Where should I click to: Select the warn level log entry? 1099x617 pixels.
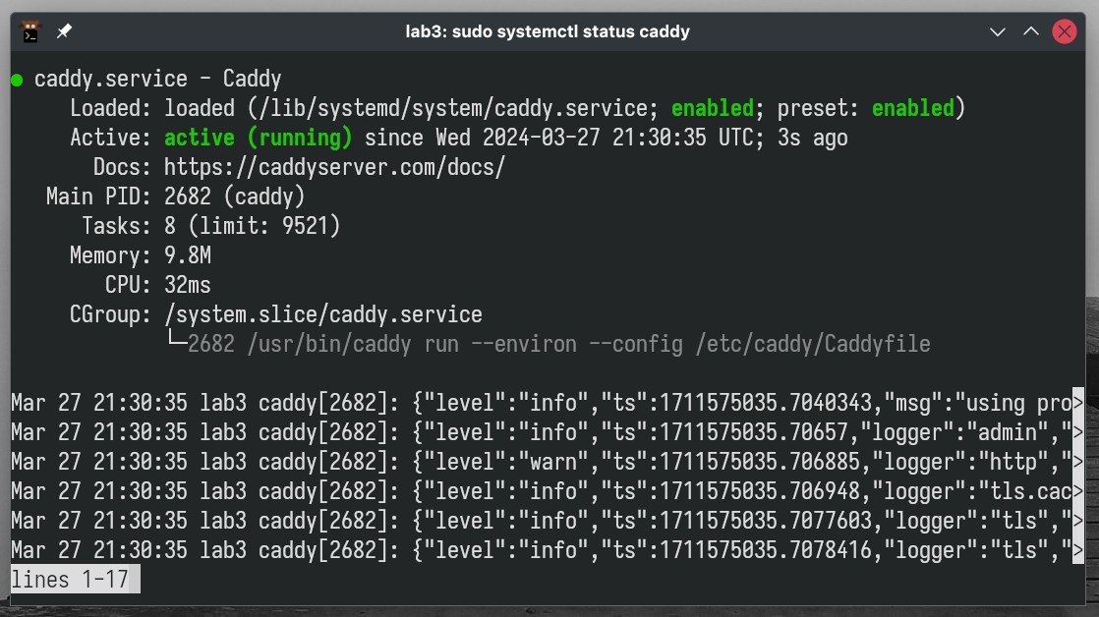[541, 462]
